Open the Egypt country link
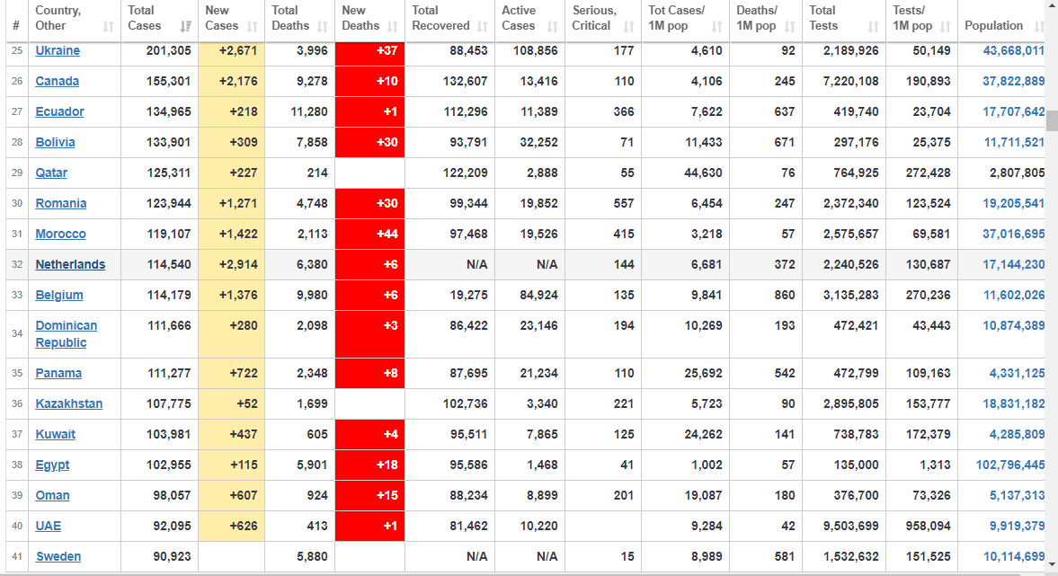The height and width of the screenshot is (576, 1058). [53, 465]
